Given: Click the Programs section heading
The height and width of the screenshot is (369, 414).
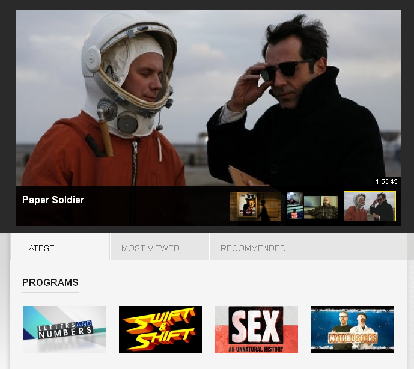Looking at the screenshot, I should coord(50,282).
